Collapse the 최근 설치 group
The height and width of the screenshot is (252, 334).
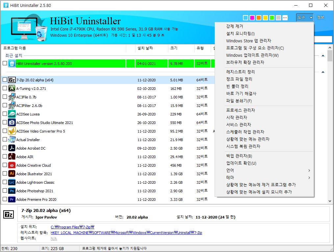[323, 56]
